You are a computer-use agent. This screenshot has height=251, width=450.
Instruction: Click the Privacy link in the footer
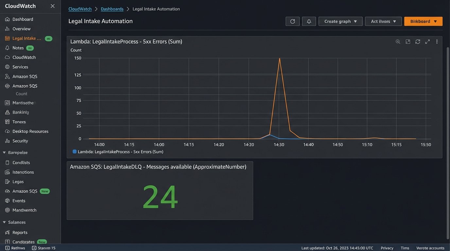pyautogui.click(x=387, y=248)
